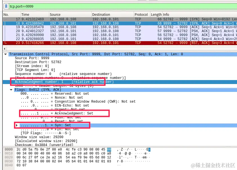Select the Nonce: Not set flag line
Screen dimensions: 237x170
click(52, 98)
